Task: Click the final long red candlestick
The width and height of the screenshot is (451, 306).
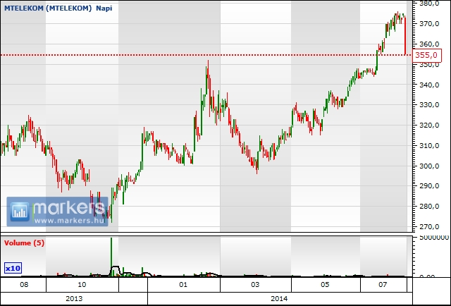Action: pyautogui.click(x=405, y=36)
